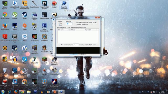Switch to Chrome in the taskbar
Screen dimensions: 168x94
[22, 92]
